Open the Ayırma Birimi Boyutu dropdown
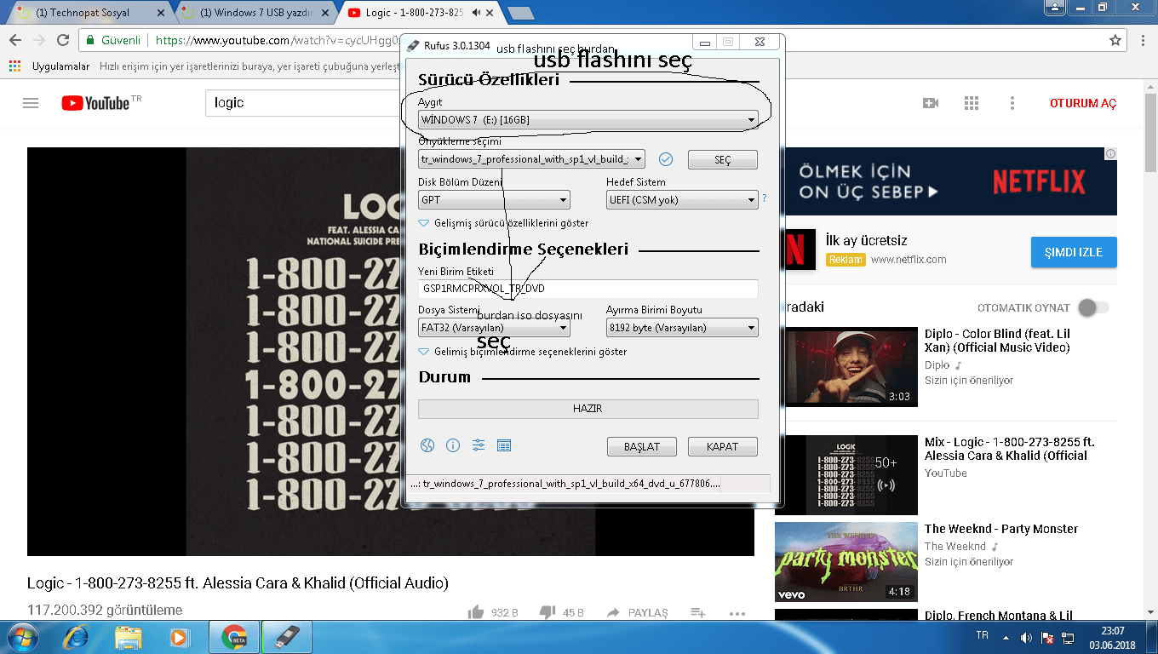 tap(682, 328)
